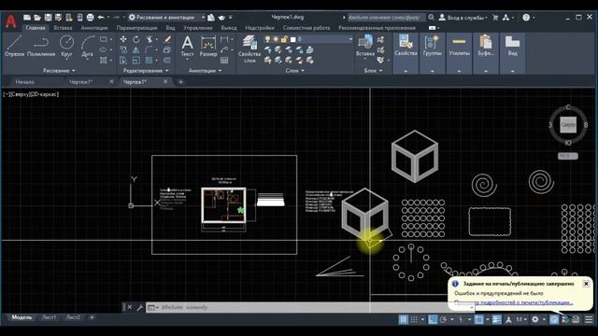This screenshot has height=336, width=598.
Task: Click the layer color white swatch
Action: (292, 39)
